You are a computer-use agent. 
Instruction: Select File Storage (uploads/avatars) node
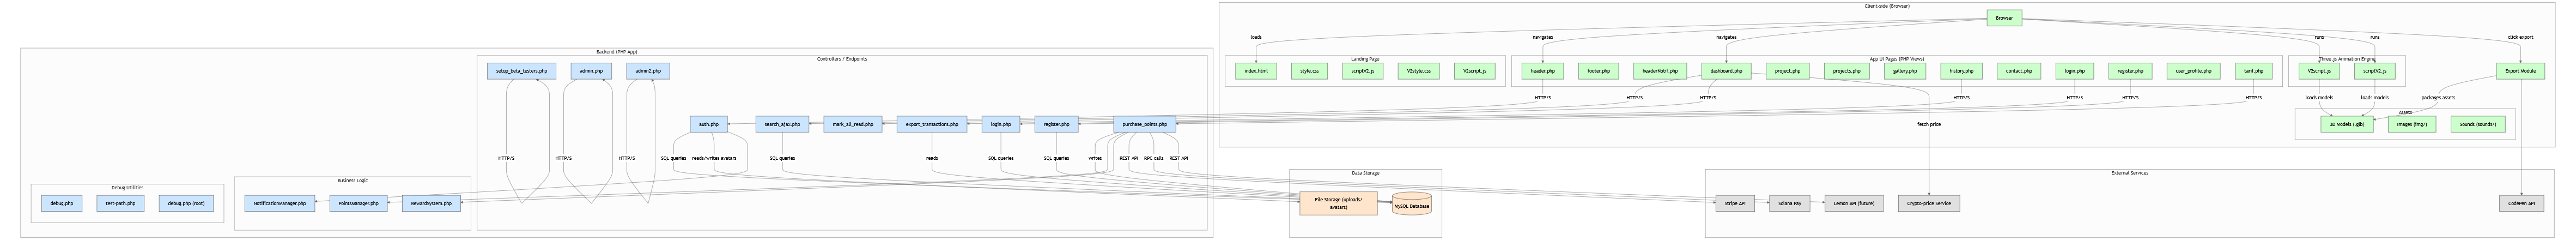pyautogui.click(x=1338, y=203)
